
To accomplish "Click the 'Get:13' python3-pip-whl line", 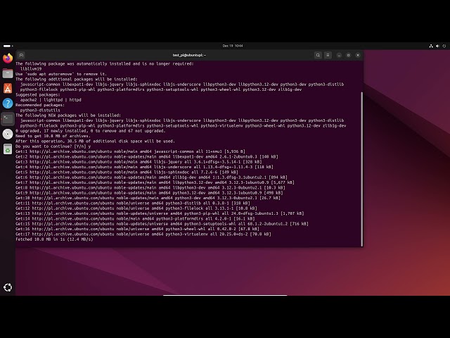I will [160, 213].
